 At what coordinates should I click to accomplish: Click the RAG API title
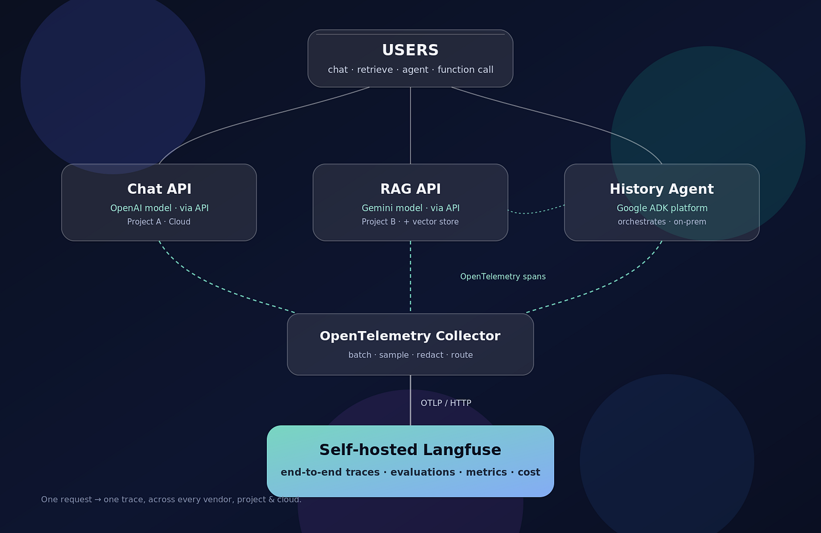pyautogui.click(x=410, y=189)
